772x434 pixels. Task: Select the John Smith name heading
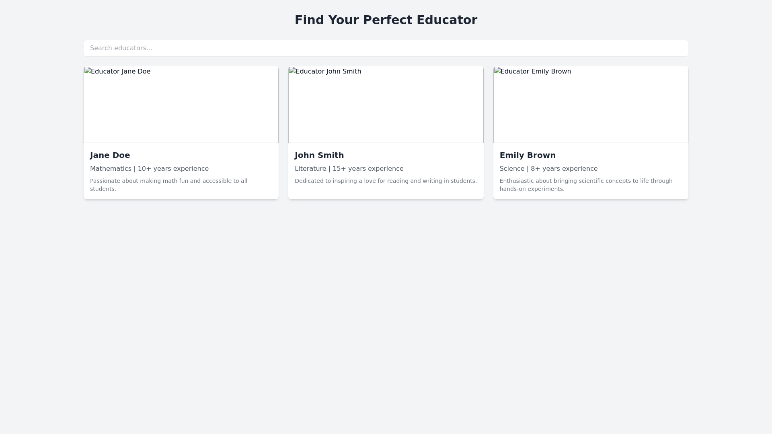click(319, 155)
